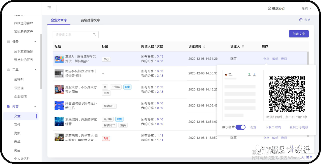
Task: Click 编辑 for the 章鱼AI article
Action: (275, 59)
